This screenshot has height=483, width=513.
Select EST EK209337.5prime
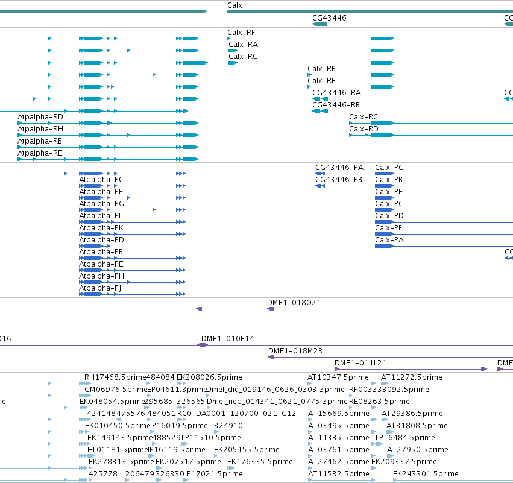(x=404, y=462)
